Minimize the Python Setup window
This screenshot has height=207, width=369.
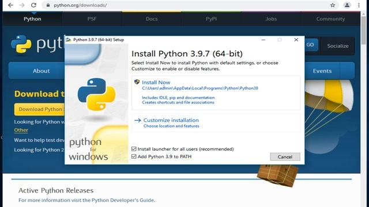263,40
